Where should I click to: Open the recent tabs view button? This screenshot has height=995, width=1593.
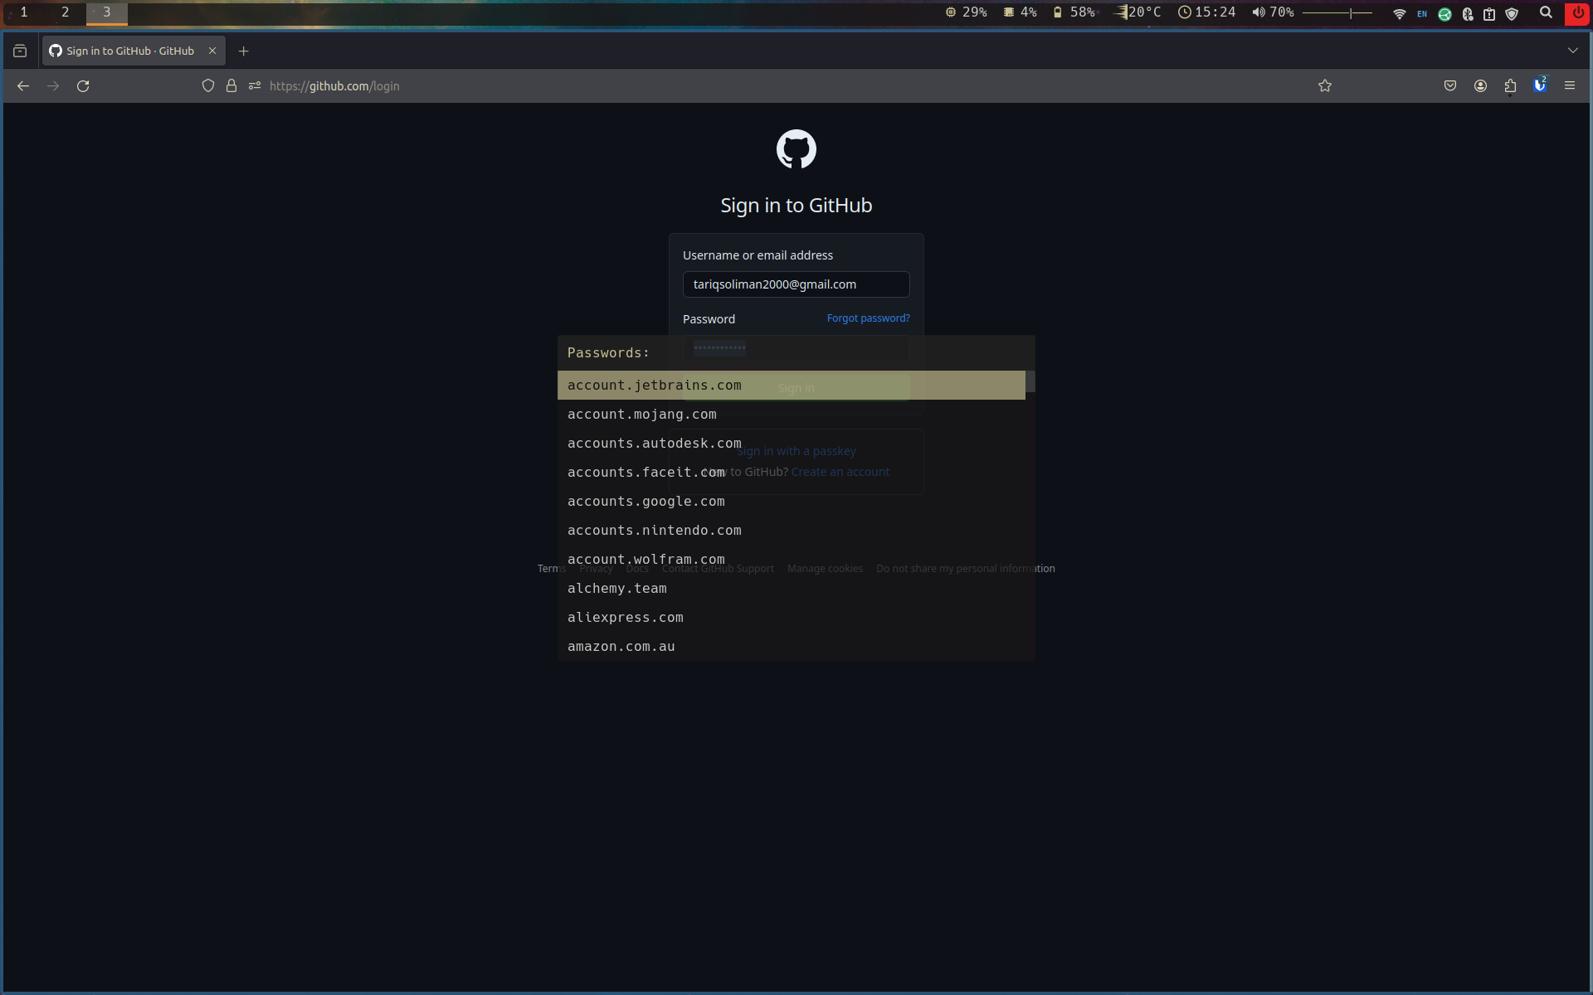coord(20,51)
